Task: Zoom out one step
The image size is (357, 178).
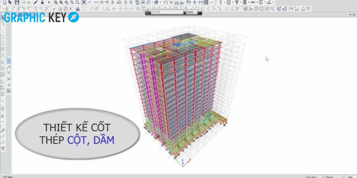Action: point(77,2)
